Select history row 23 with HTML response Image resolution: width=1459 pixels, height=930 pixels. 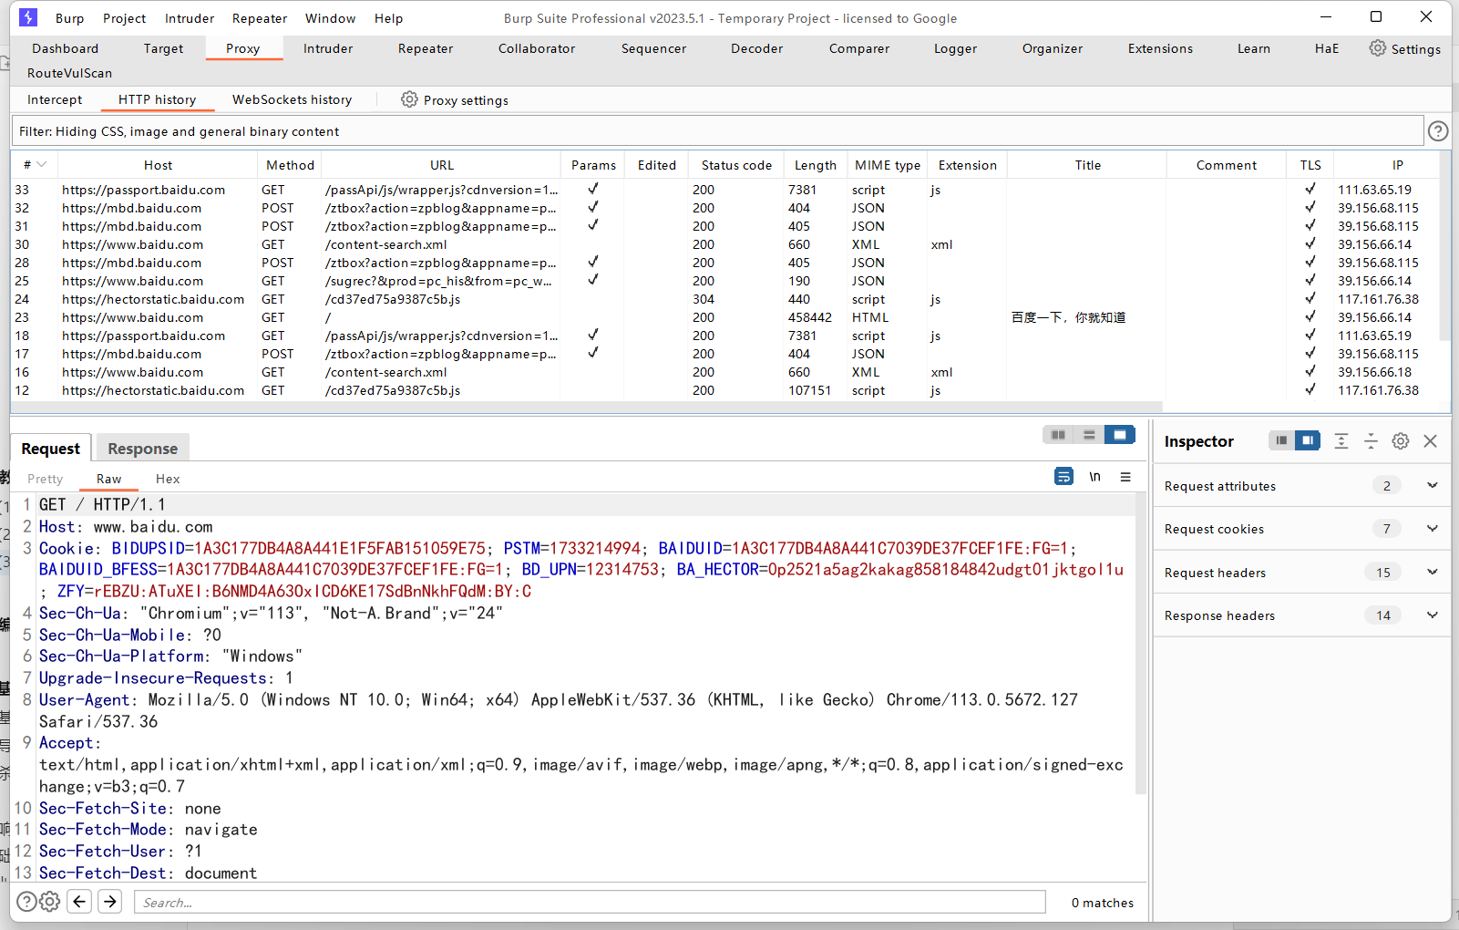point(724,317)
